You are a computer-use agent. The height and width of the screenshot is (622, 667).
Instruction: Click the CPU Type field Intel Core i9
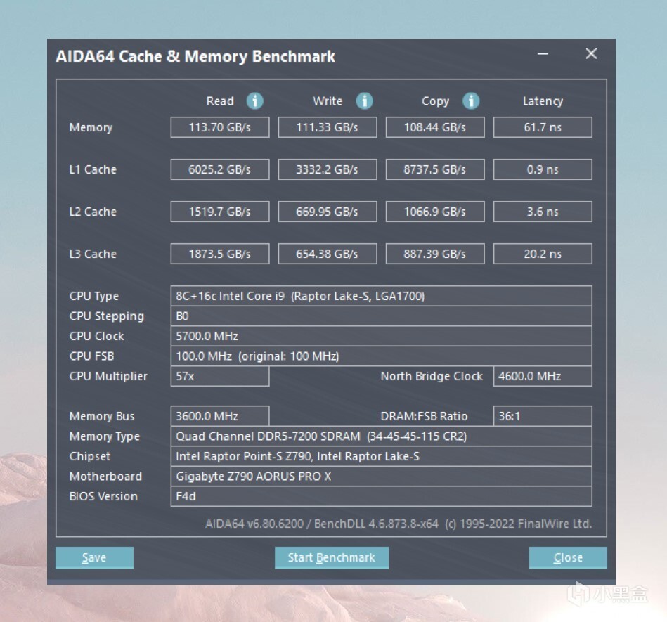click(x=381, y=296)
